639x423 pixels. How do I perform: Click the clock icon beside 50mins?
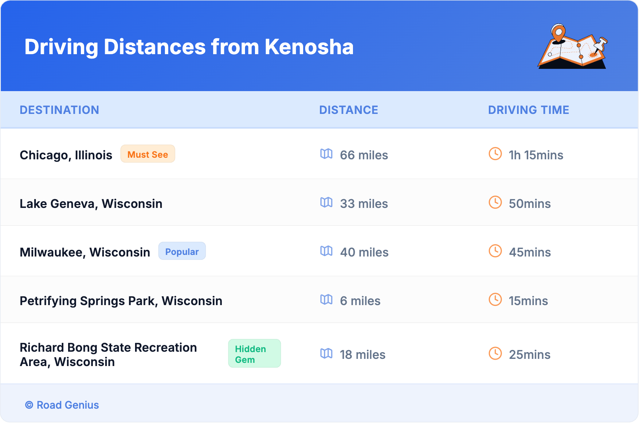point(495,202)
